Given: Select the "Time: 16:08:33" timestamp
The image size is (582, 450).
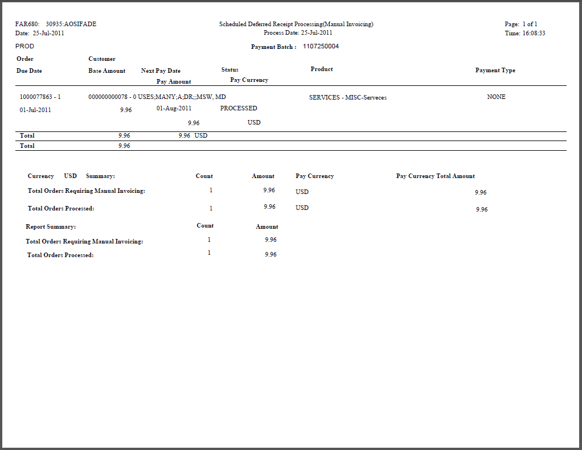Looking at the screenshot, I should coord(525,34).
